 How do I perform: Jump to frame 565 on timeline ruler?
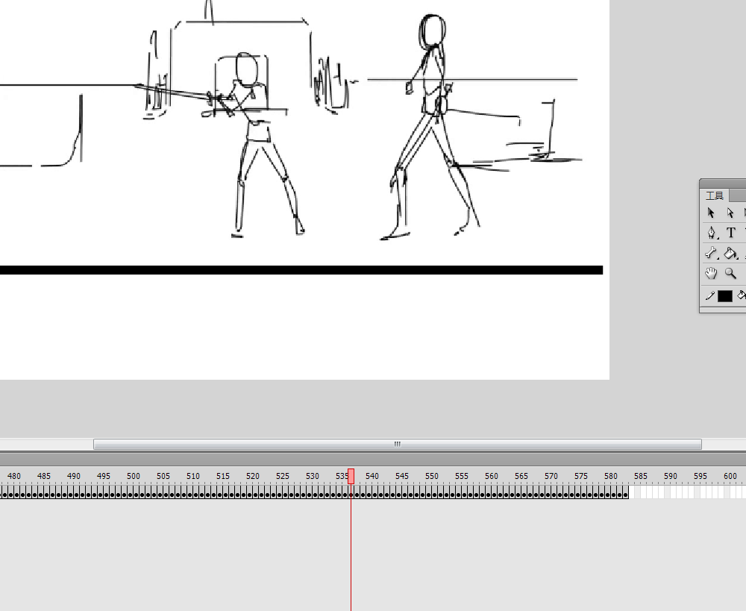coord(521,476)
